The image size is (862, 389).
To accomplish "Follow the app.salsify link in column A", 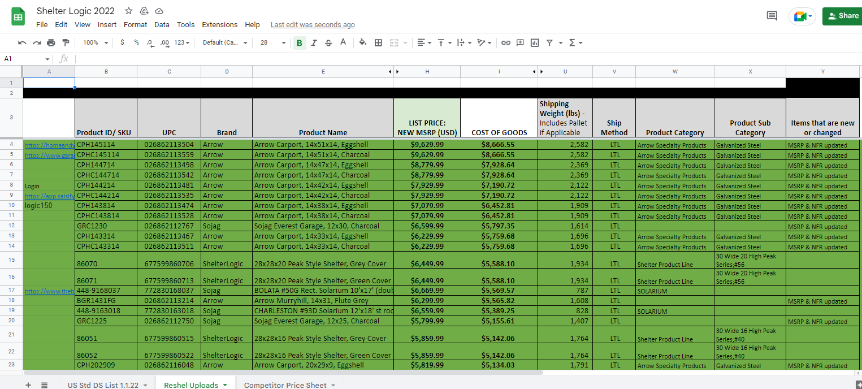I will 50,196.
